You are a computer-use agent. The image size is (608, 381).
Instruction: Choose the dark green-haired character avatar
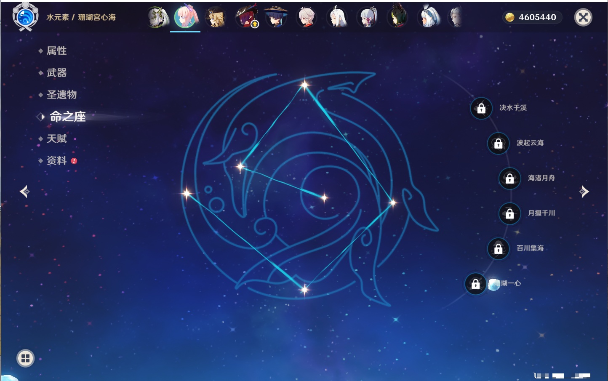point(397,17)
